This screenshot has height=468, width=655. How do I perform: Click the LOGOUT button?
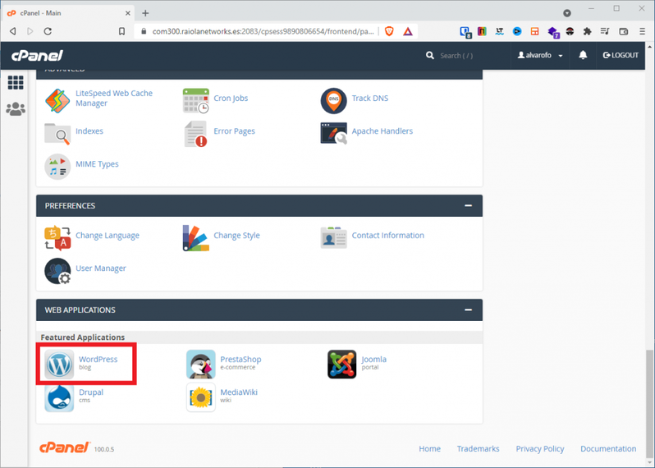(x=621, y=55)
